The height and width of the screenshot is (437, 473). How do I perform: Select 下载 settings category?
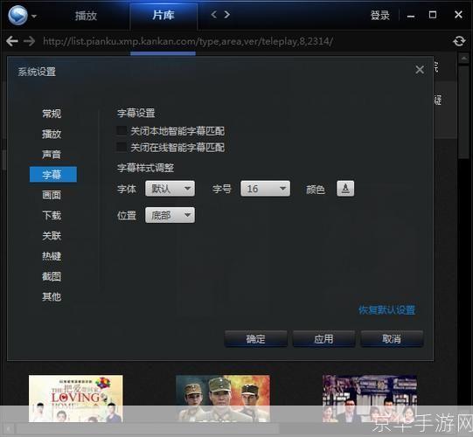click(x=52, y=215)
